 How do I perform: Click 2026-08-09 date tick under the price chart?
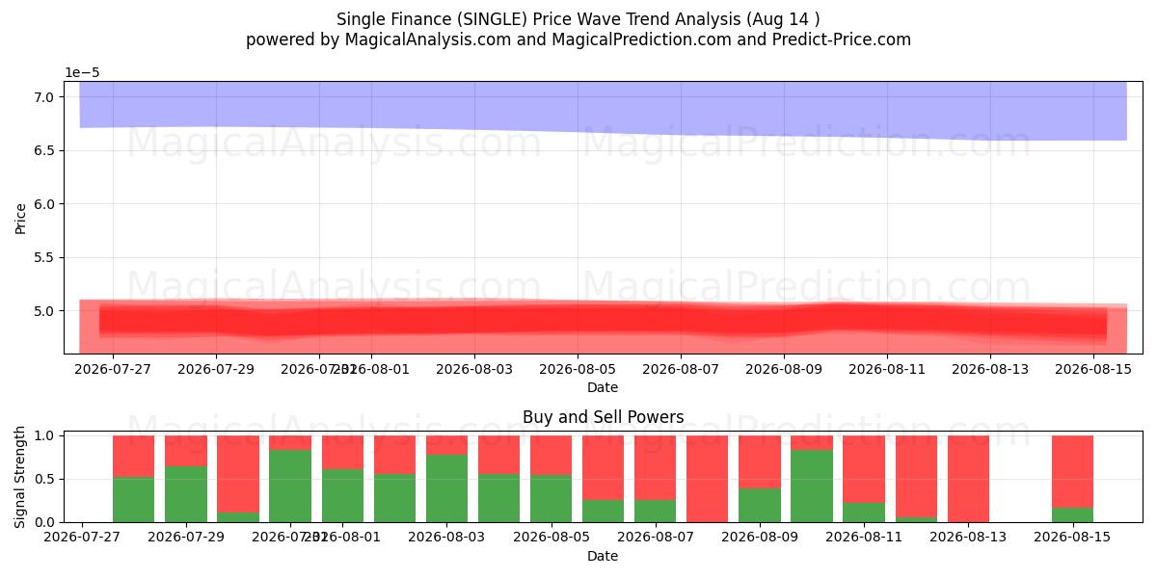(x=783, y=368)
